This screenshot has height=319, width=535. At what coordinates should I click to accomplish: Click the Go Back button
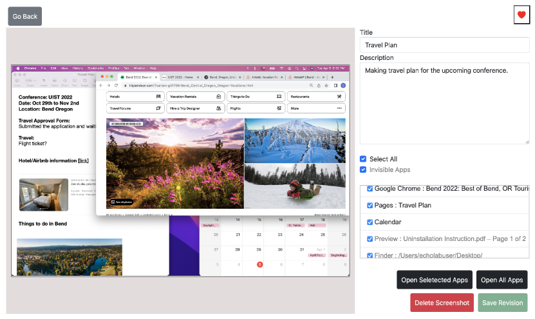pyautogui.click(x=25, y=16)
